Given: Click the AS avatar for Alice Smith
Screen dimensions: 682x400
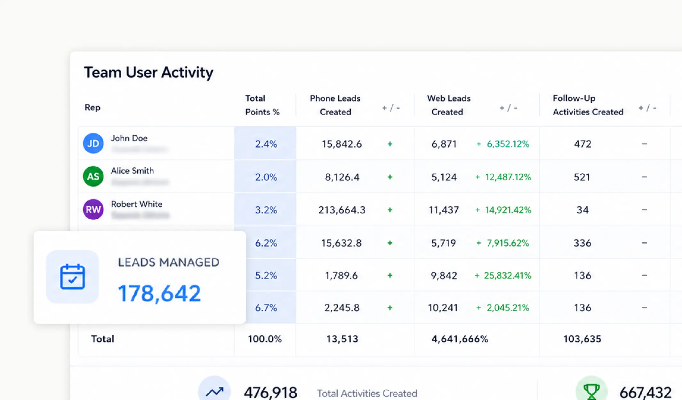Looking at the screenshot, I should click(93, 176).
